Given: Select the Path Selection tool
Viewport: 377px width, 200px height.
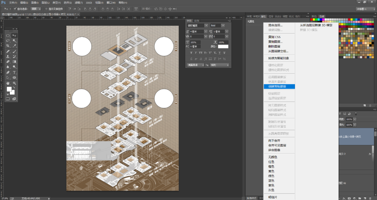Looking at the screenshot, I should 8,77.
